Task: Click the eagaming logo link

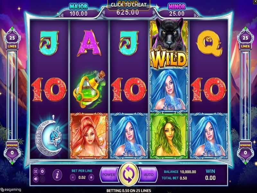Action: click(11, 190)
